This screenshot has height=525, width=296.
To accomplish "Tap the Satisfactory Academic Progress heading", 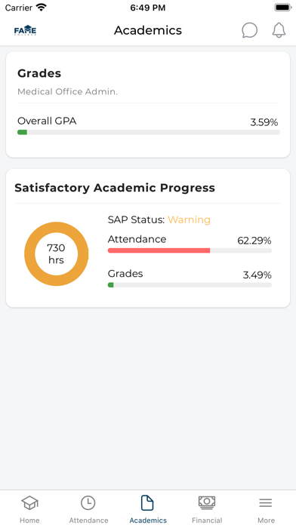I will [x=115, y=188].
